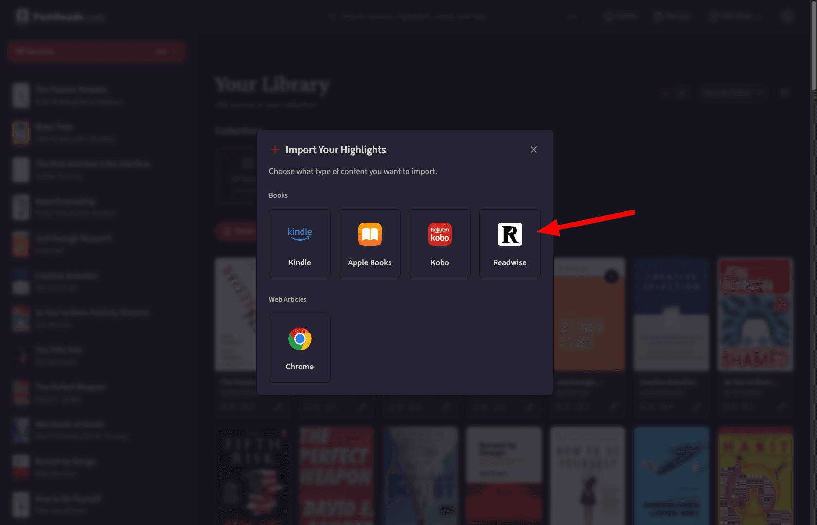The height and width of the screenshot is (525, 817).
Task: Click the 'Web Articles' section label
Action: 287,299
